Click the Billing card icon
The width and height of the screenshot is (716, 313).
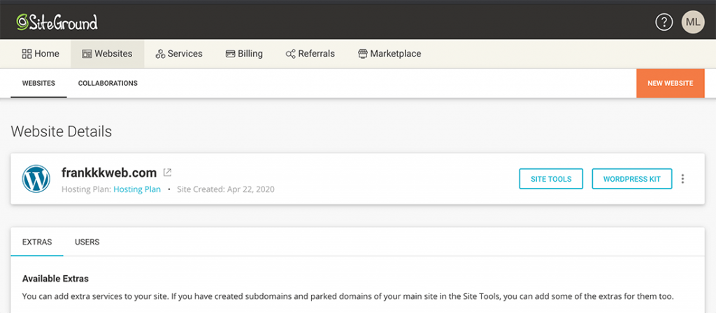230,54
